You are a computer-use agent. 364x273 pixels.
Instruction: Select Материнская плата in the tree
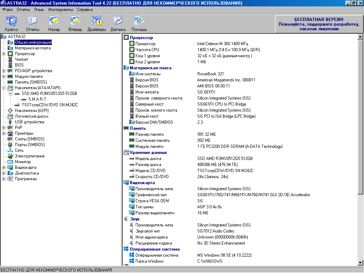point(32,48)
